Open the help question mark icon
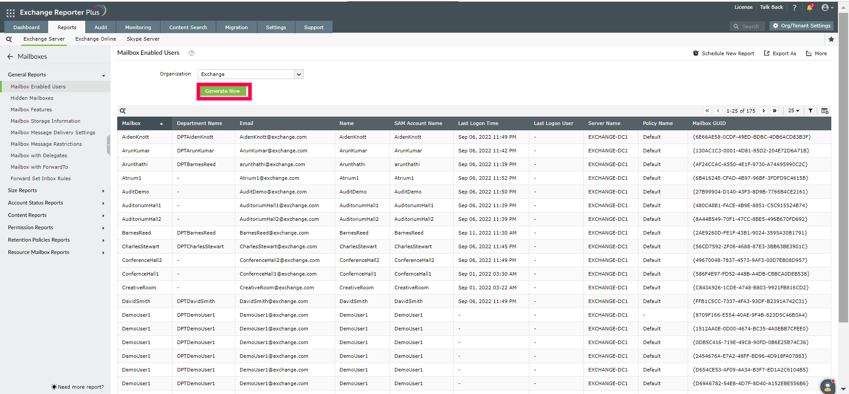Image resolution: width=849 pixels, height=394 pixels. [795, 8]
